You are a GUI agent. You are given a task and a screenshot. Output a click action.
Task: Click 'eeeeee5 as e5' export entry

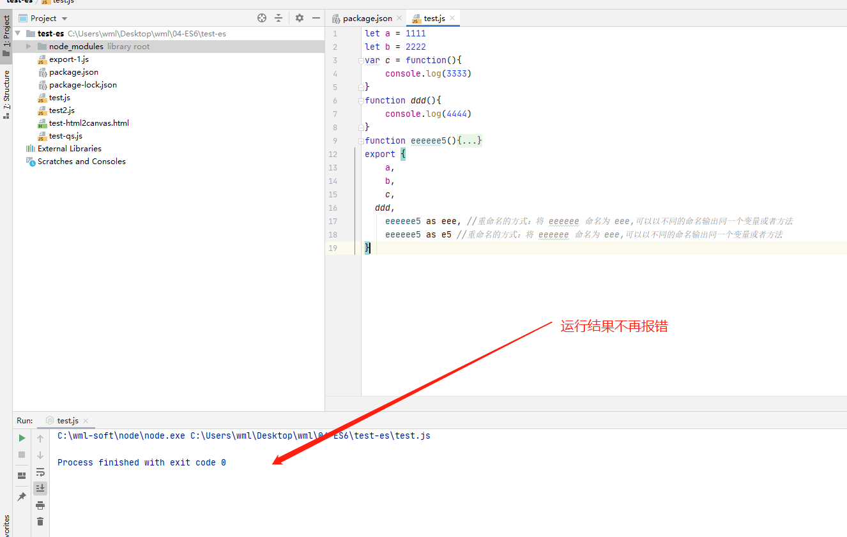pyautogui.click(x=418, y=234)
